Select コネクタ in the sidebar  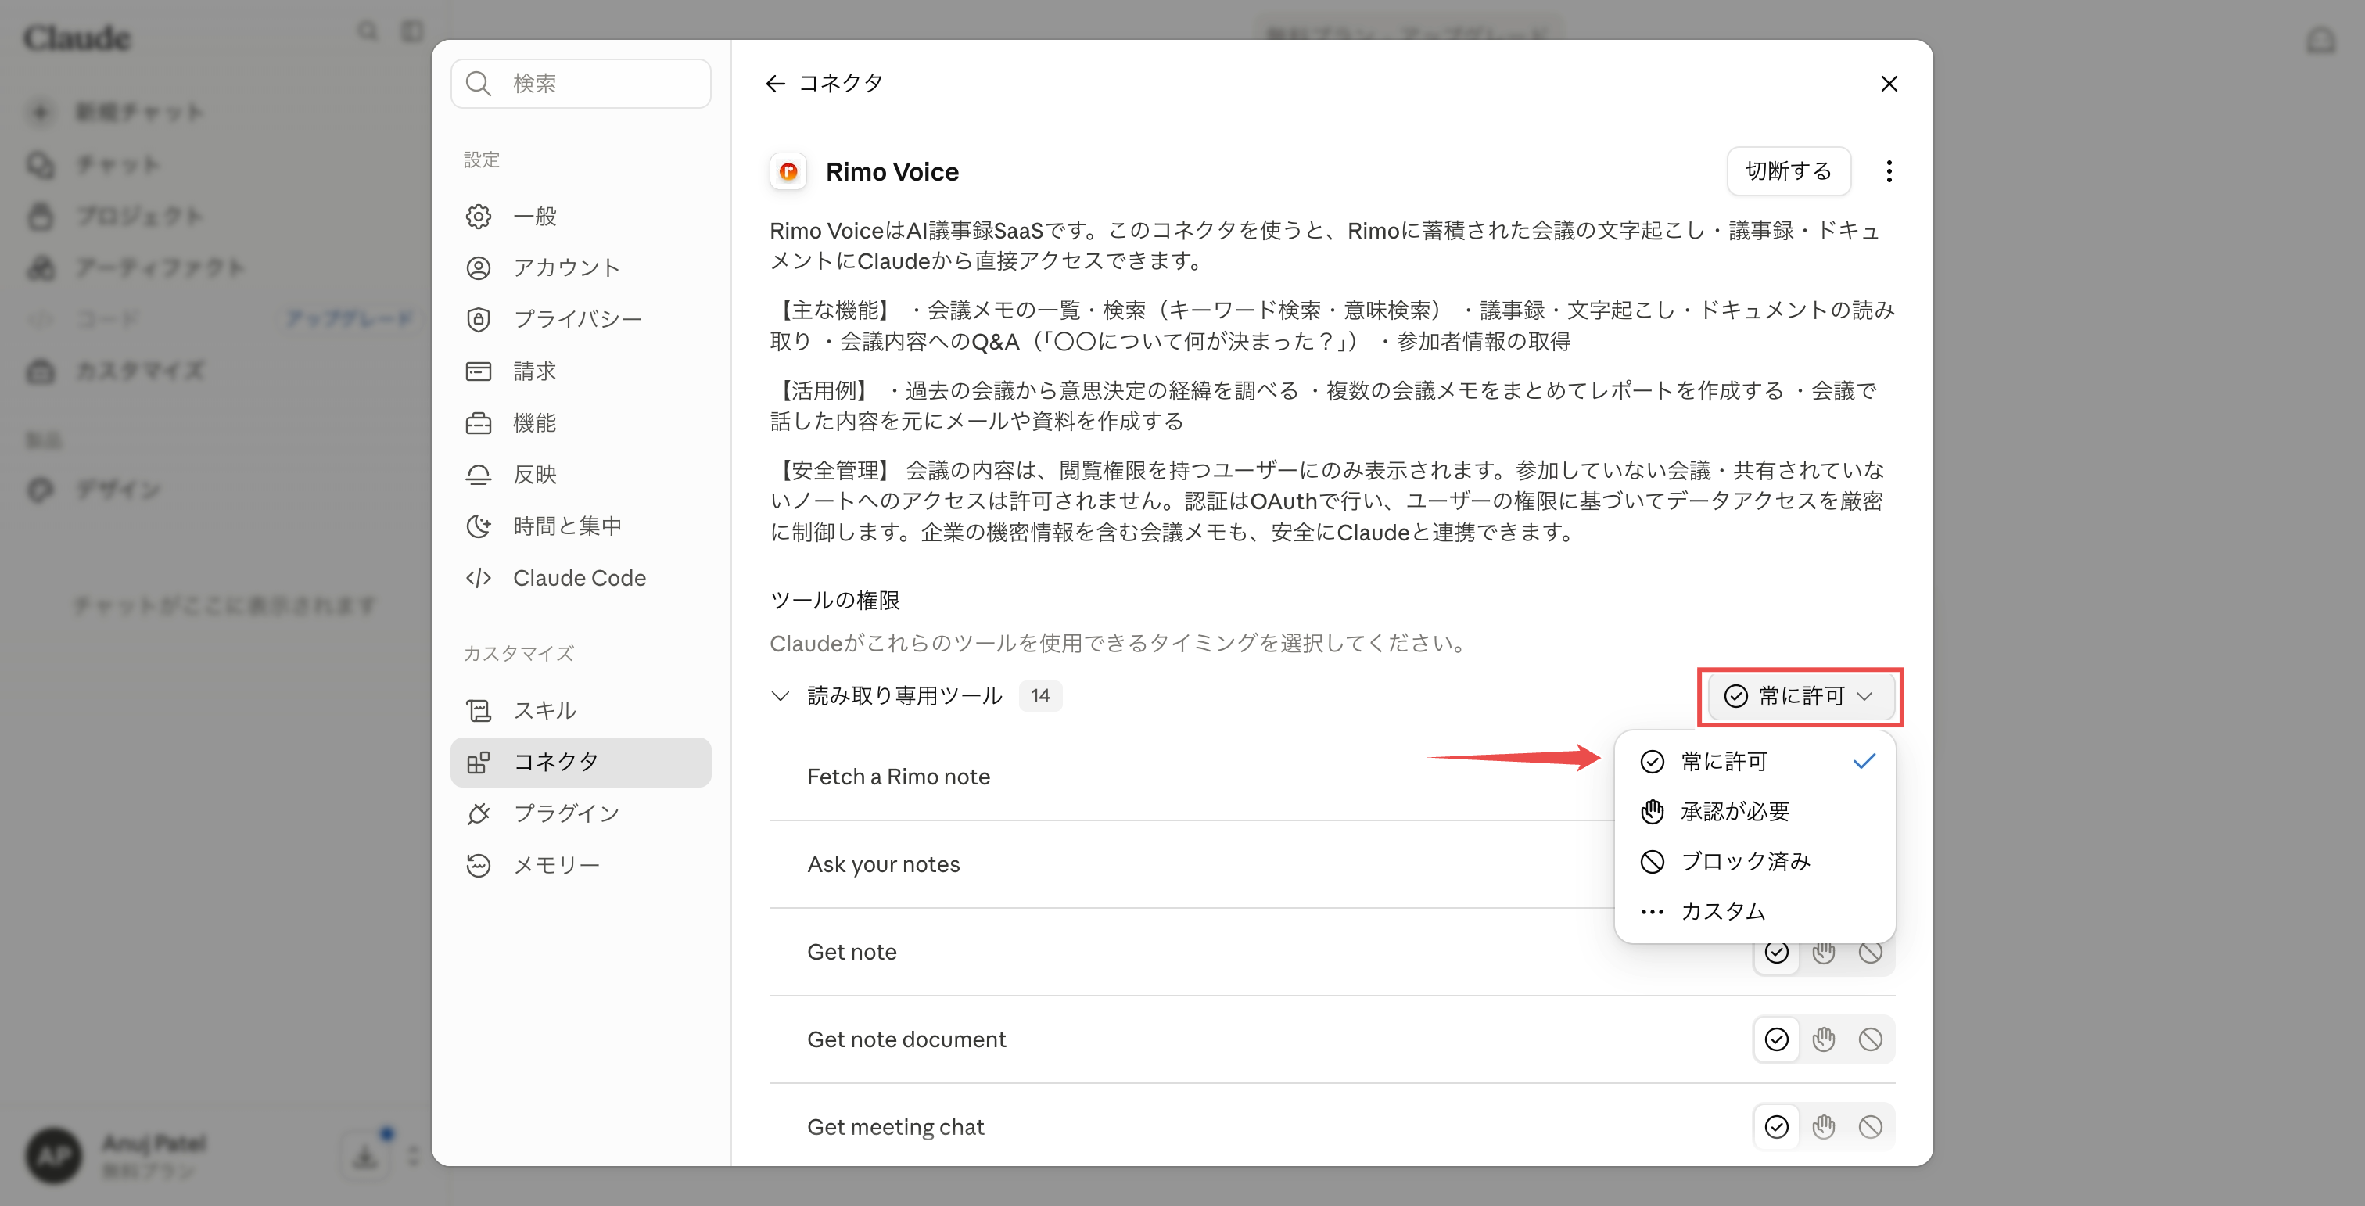[x=580, y=762]
